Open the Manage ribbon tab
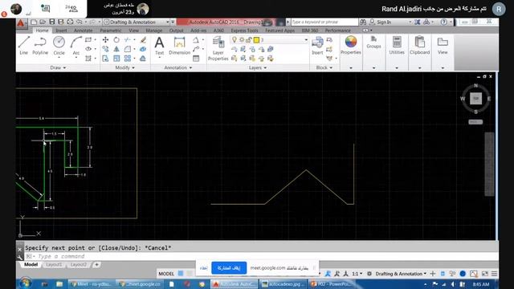The height and width of the screenshot is (289, 514). pos(153,31)
